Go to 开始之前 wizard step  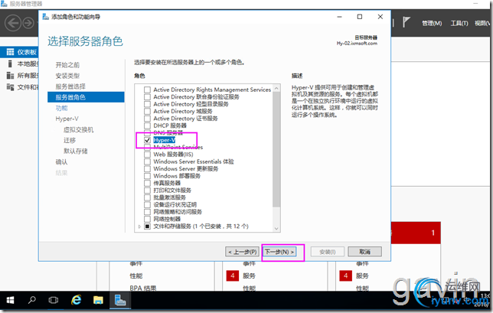pyautogui.click(x=67, y=65)
